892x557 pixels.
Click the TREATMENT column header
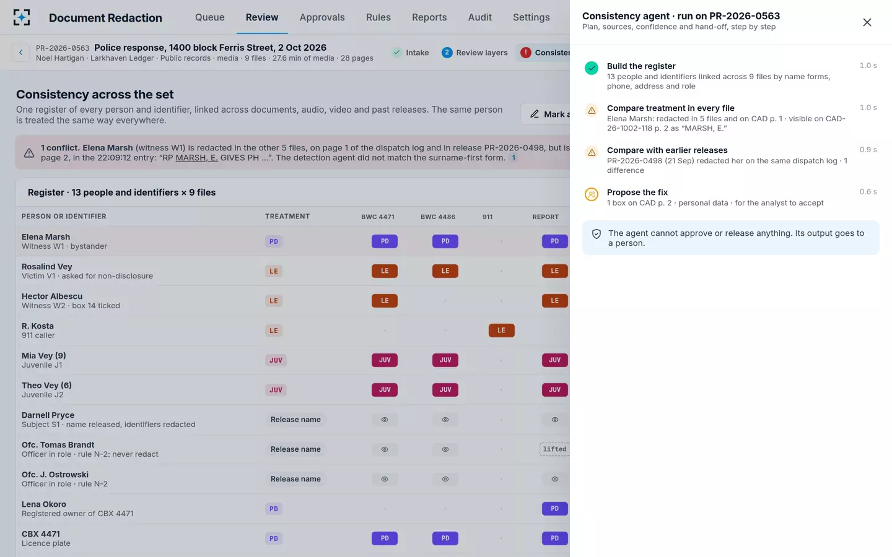pyautogui.click(x=287, y=217)
